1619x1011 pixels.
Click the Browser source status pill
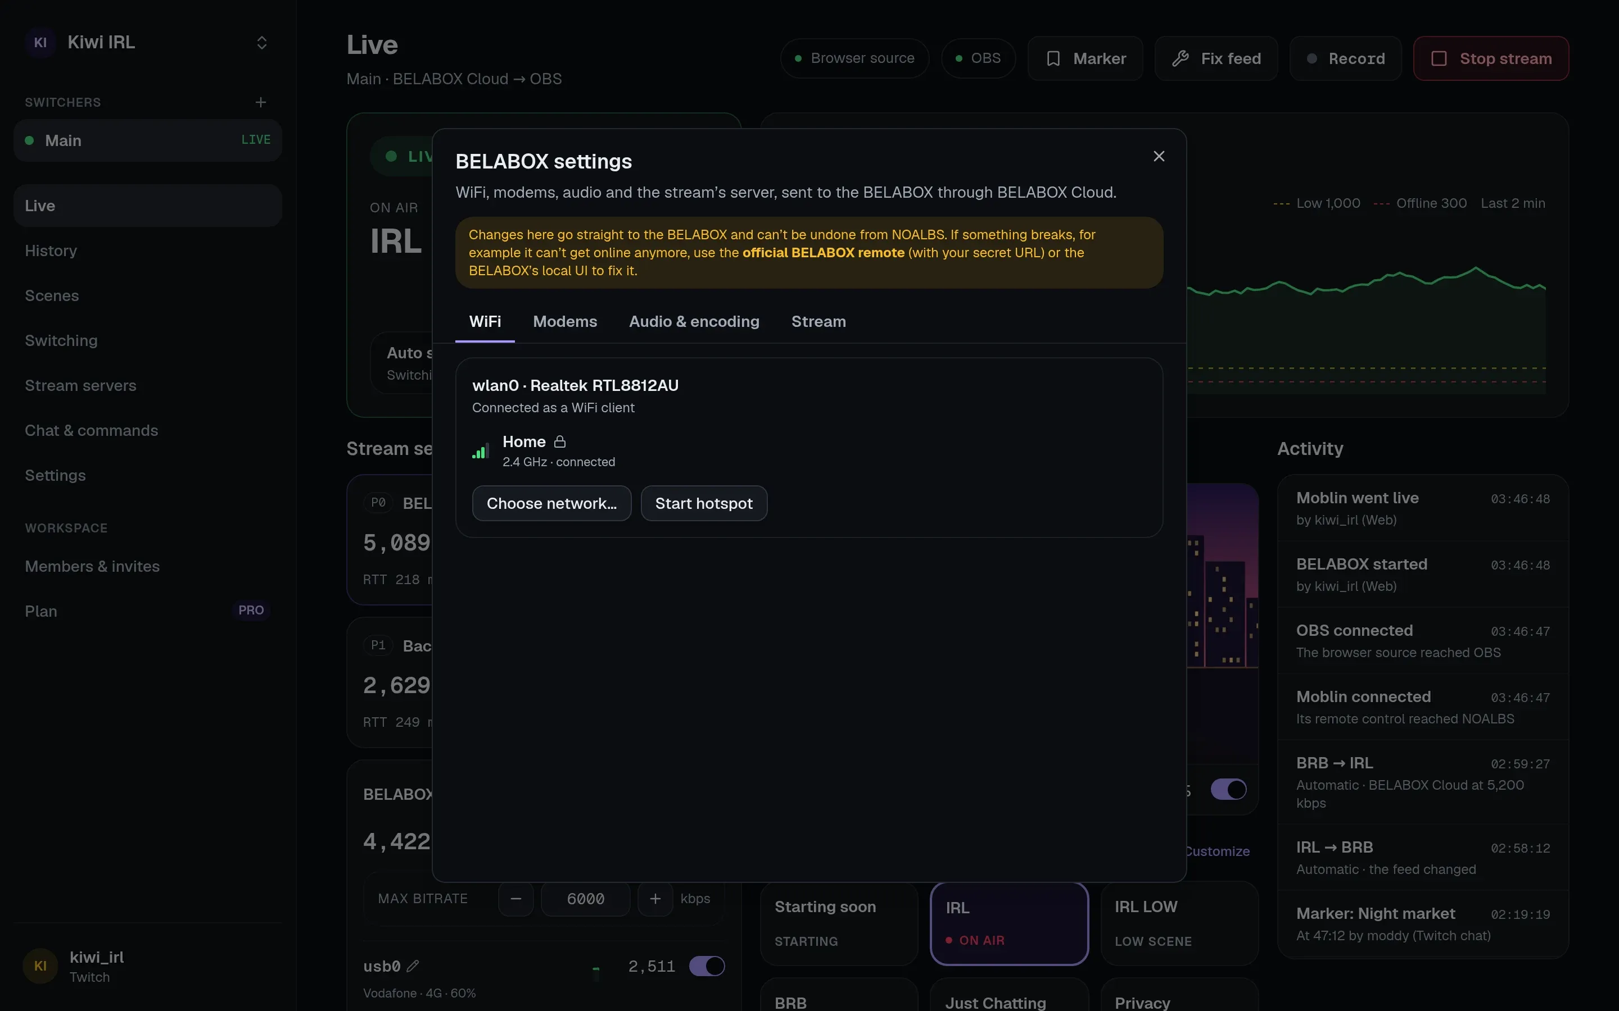(x=854, y=58)
